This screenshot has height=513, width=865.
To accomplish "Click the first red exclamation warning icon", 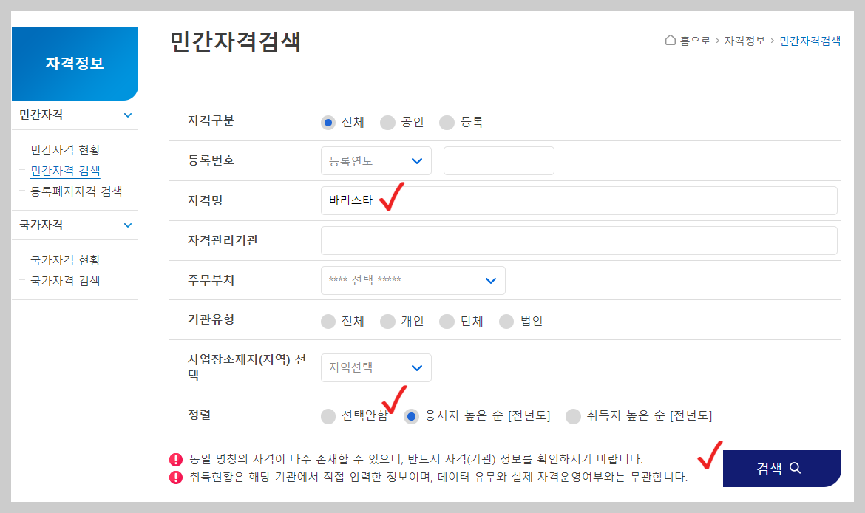I will tap(175, 459).
